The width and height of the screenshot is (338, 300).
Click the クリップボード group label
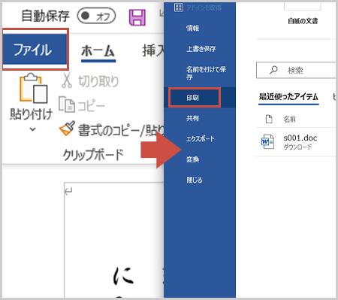[93, 155]
